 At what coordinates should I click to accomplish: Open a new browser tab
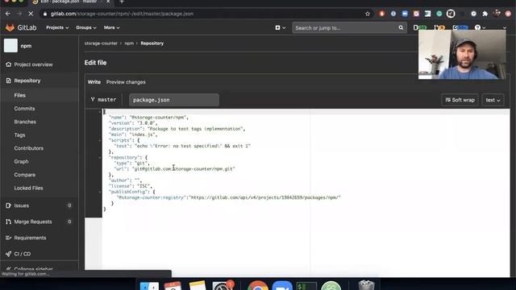click(x=122, y=2)
